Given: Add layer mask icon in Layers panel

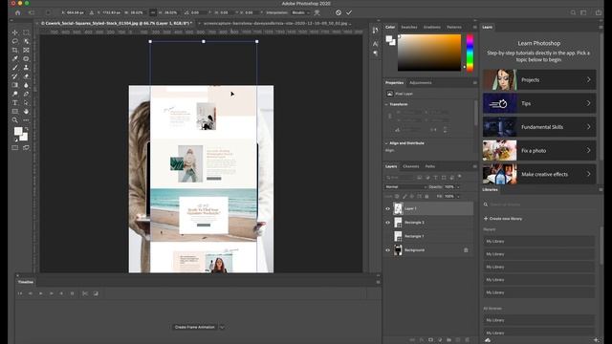Looking at the screenshot, I should tap(430, 340).
